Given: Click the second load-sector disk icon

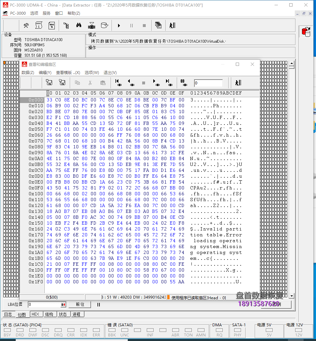Looking at the screenshot, I should click(62, 82).
